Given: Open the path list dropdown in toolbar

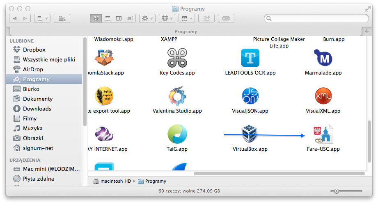Looking at the screenshot, I should click(42, 18).
